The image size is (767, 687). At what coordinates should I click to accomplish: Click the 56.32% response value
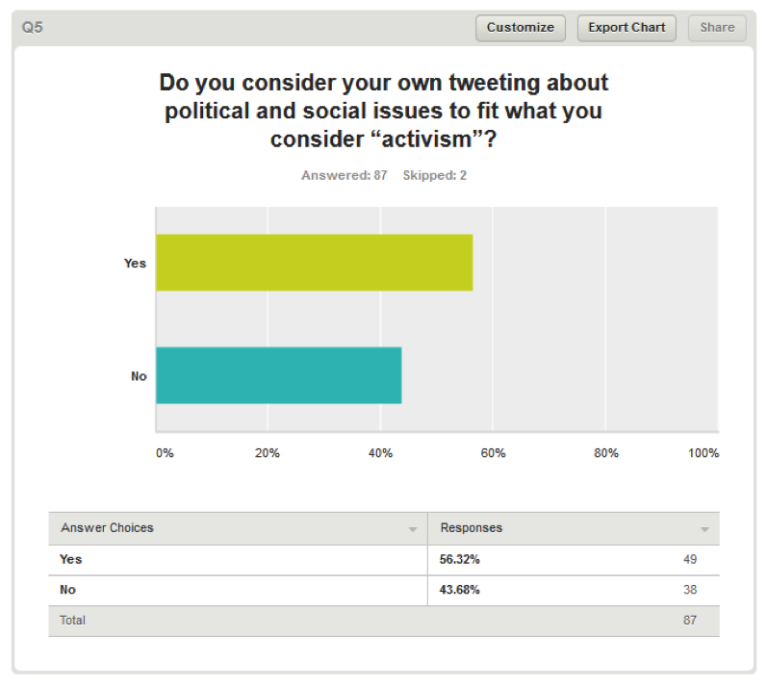coord(459,560)
